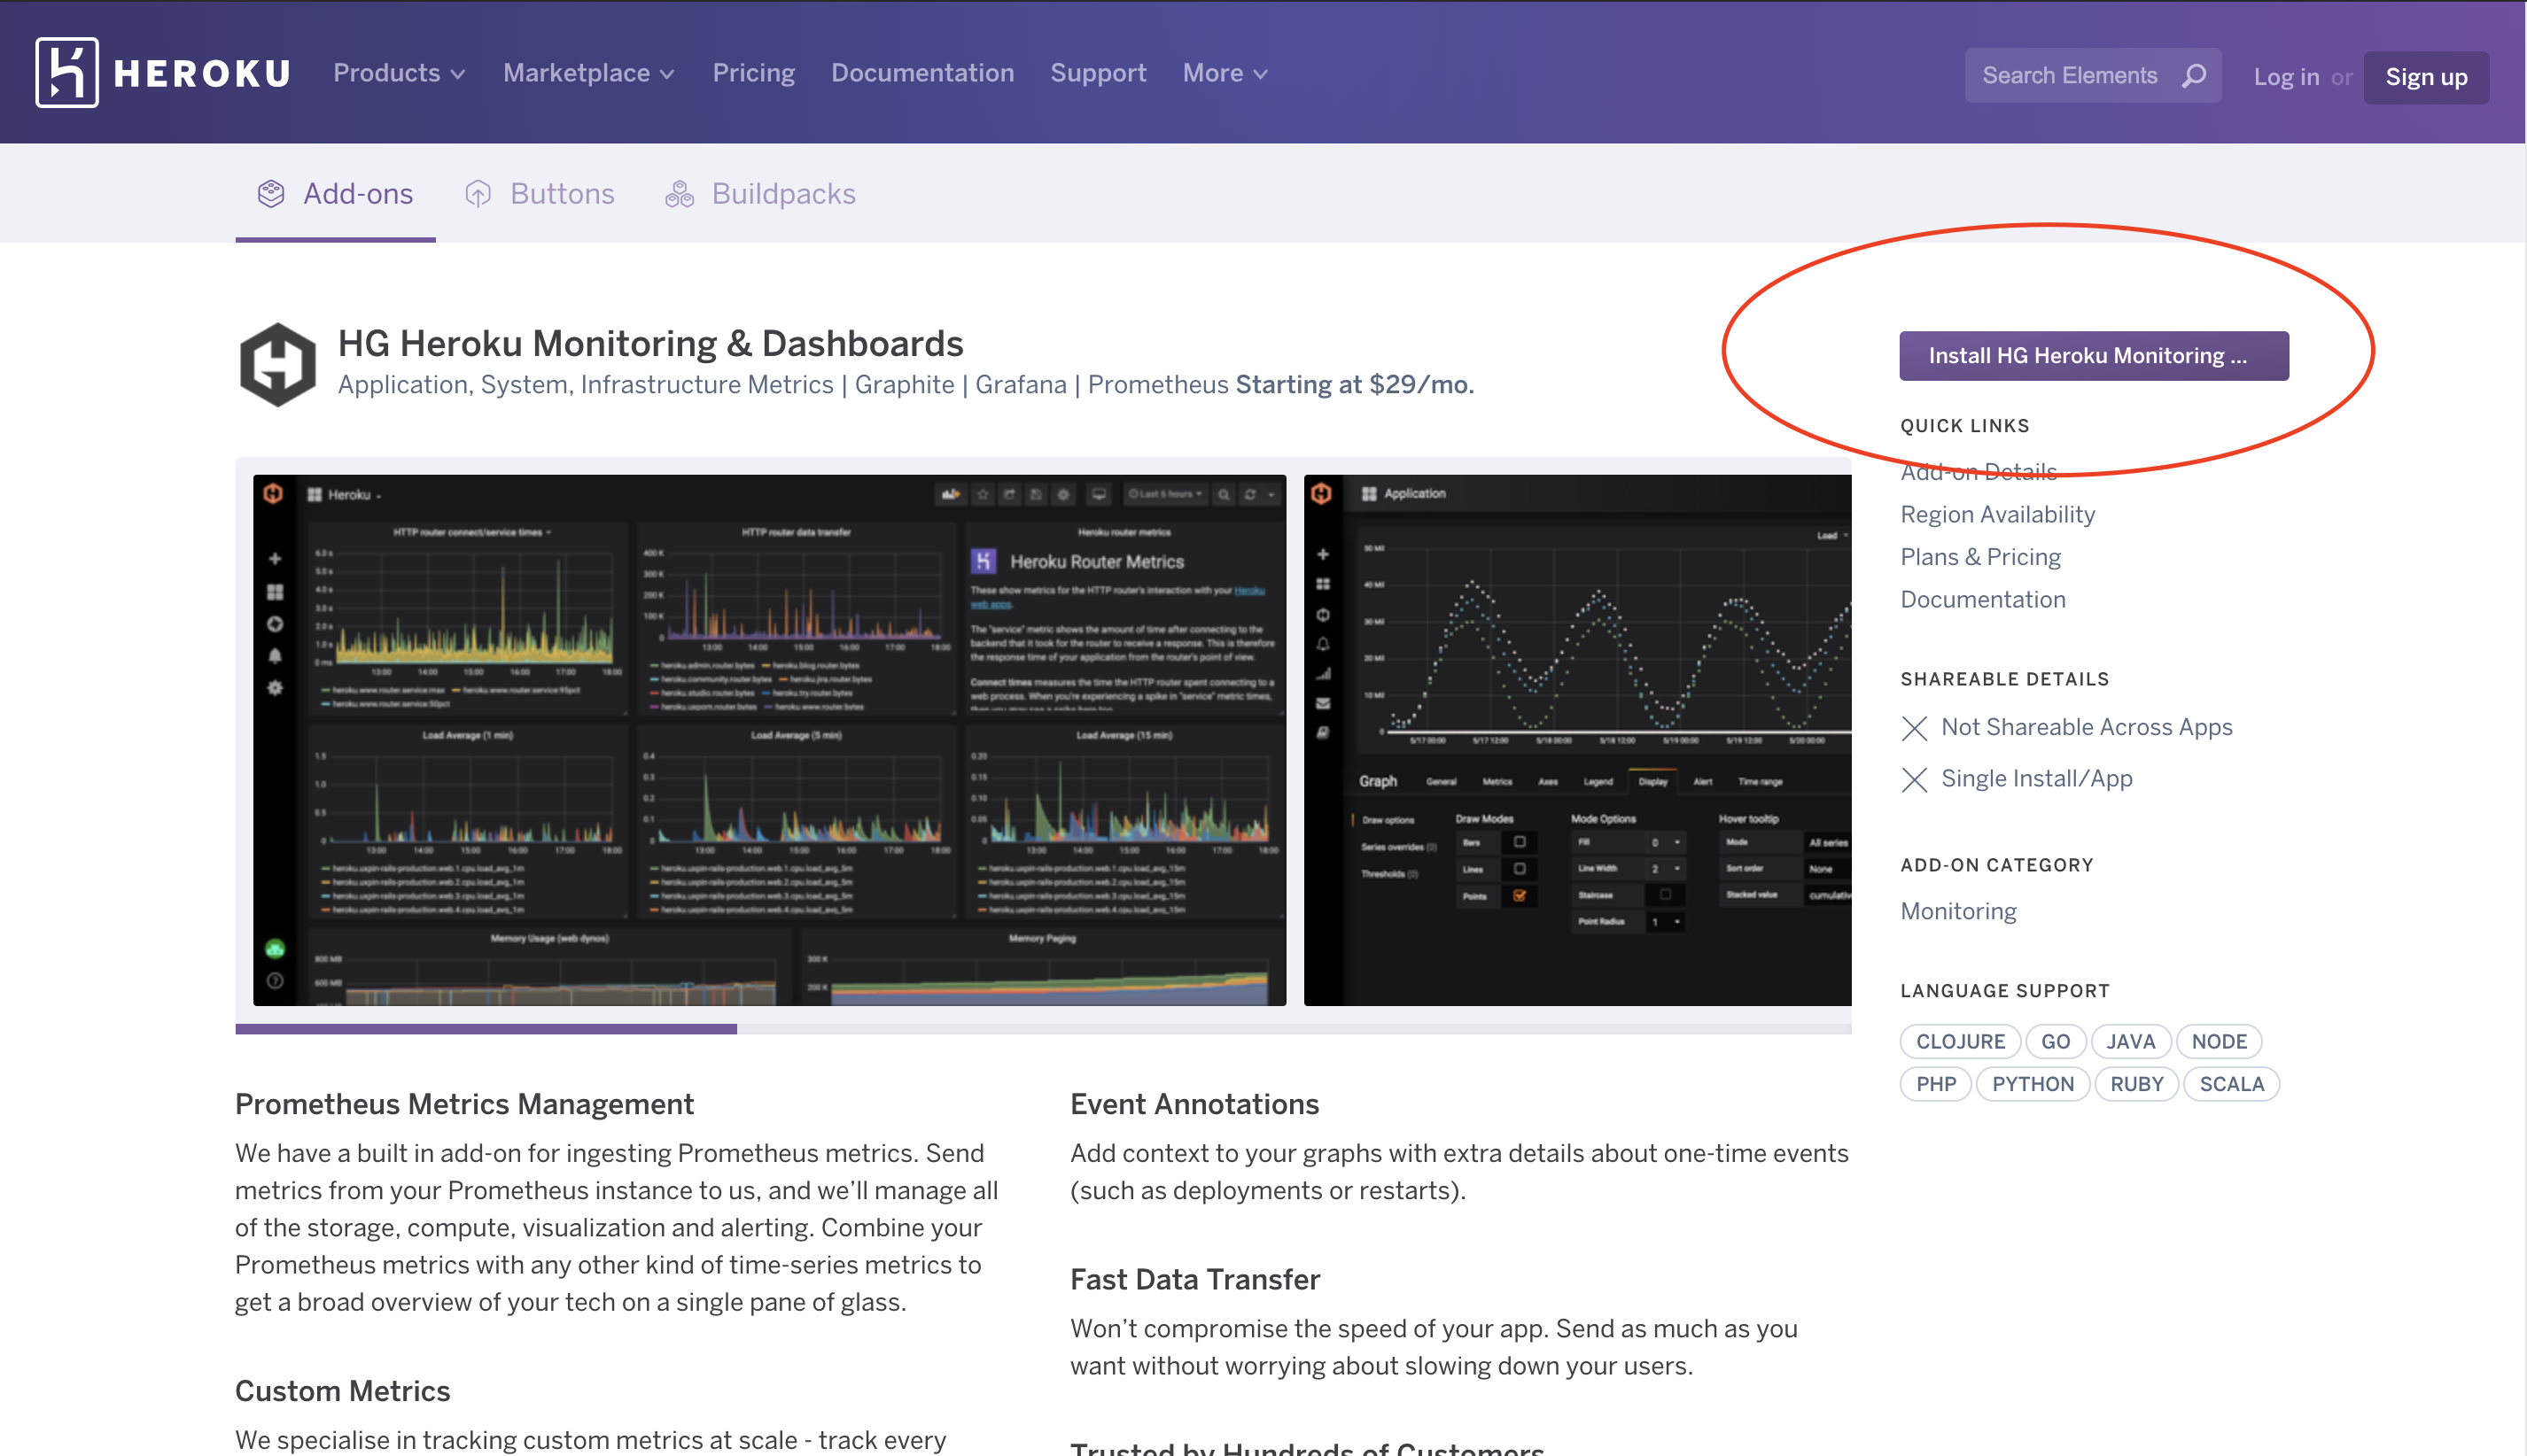Click the Monitoring category link
The width and height of the screenshot is (2527, 1456).
tap(1958, 911)
